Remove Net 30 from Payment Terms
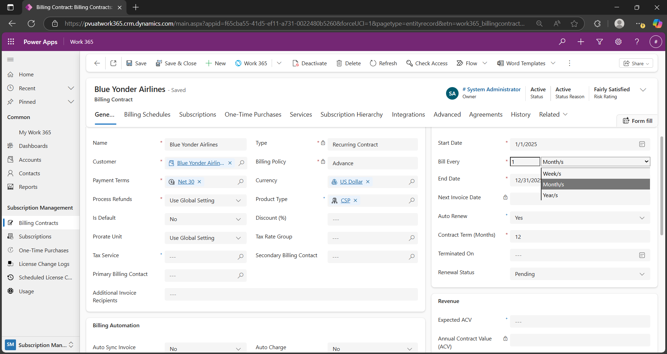This screenshot has height=354, width=667. (199, 182)
